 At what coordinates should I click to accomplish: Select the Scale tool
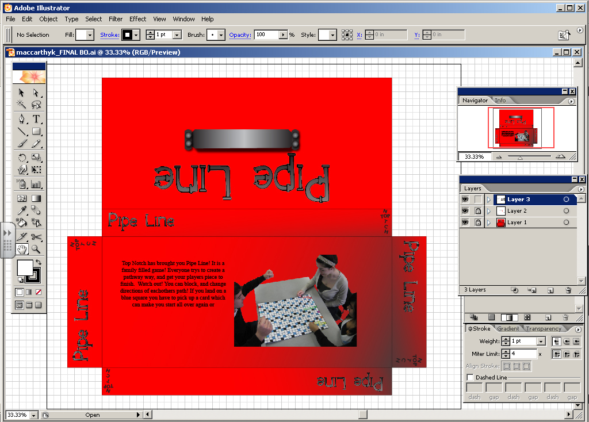click(x=36, y=158)
